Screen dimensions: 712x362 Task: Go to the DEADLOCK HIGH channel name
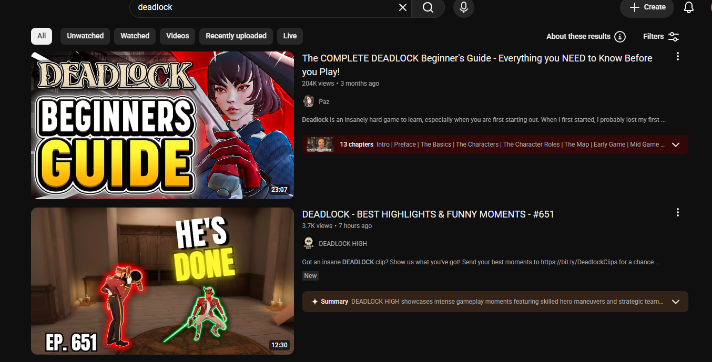(x=343, y=244)
